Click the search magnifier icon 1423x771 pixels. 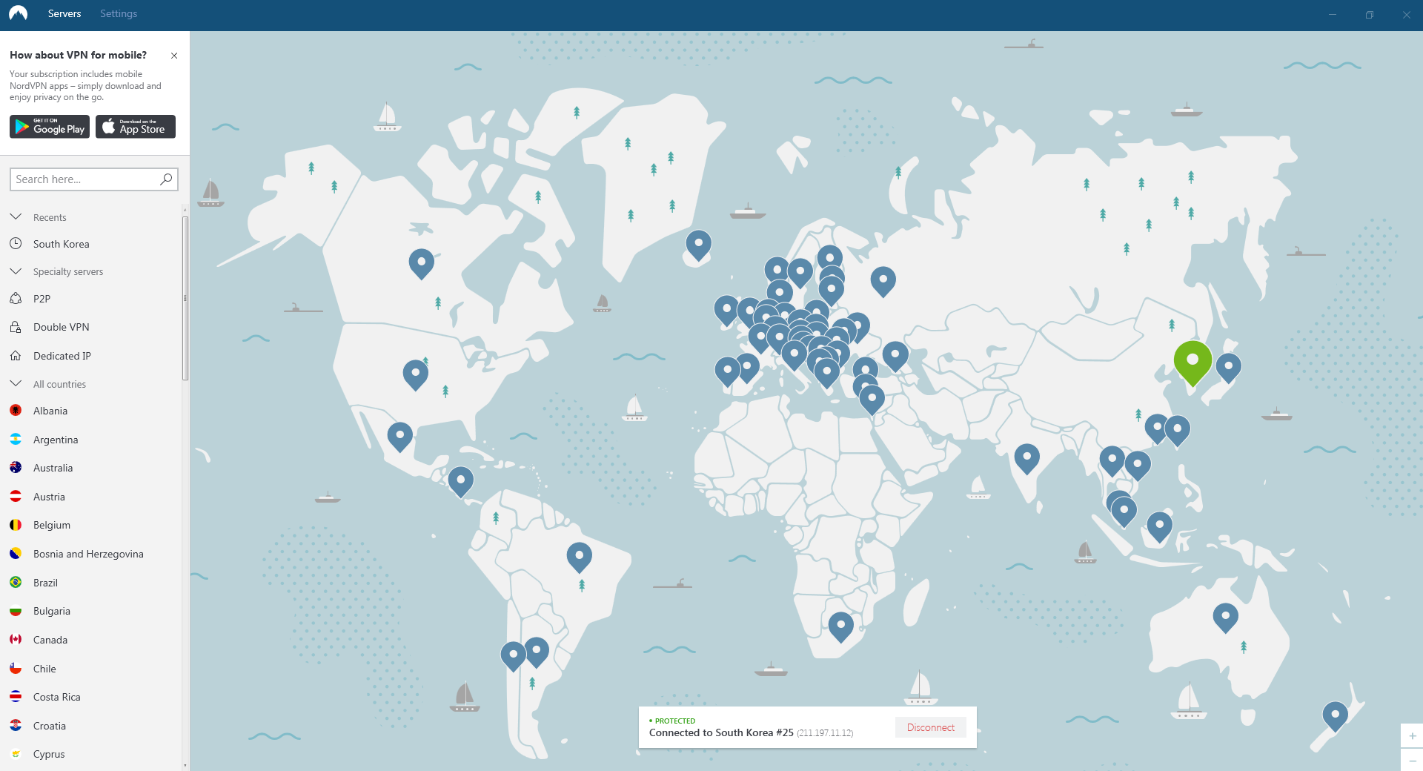click(x=166, y=179)
